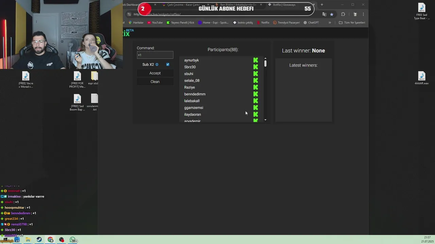Open the Tüm Yer İşaretleri folder
The height and width of the screenshot is (244, 435).
coord(352,23)
